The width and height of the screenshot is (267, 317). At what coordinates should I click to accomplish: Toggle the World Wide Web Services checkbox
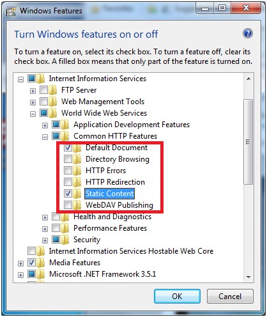pyautogui.click(x=43, y=113)
